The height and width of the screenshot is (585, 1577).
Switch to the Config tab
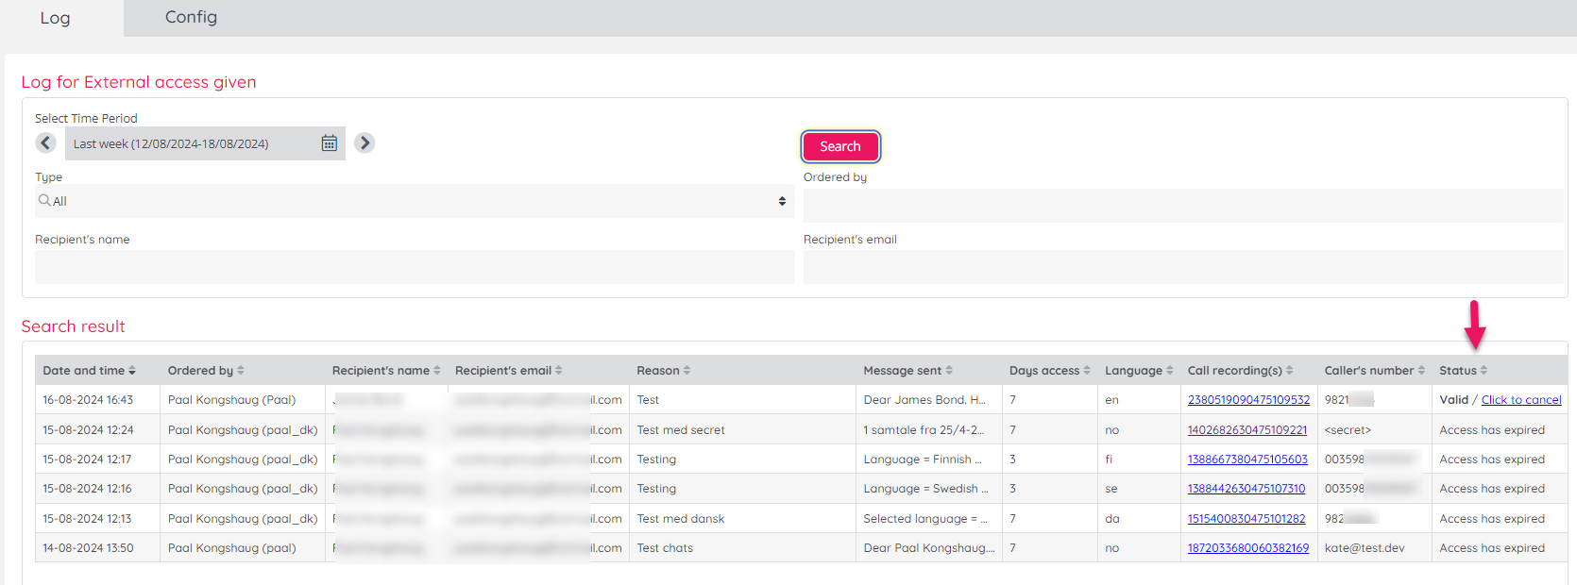tap(191, 17)
